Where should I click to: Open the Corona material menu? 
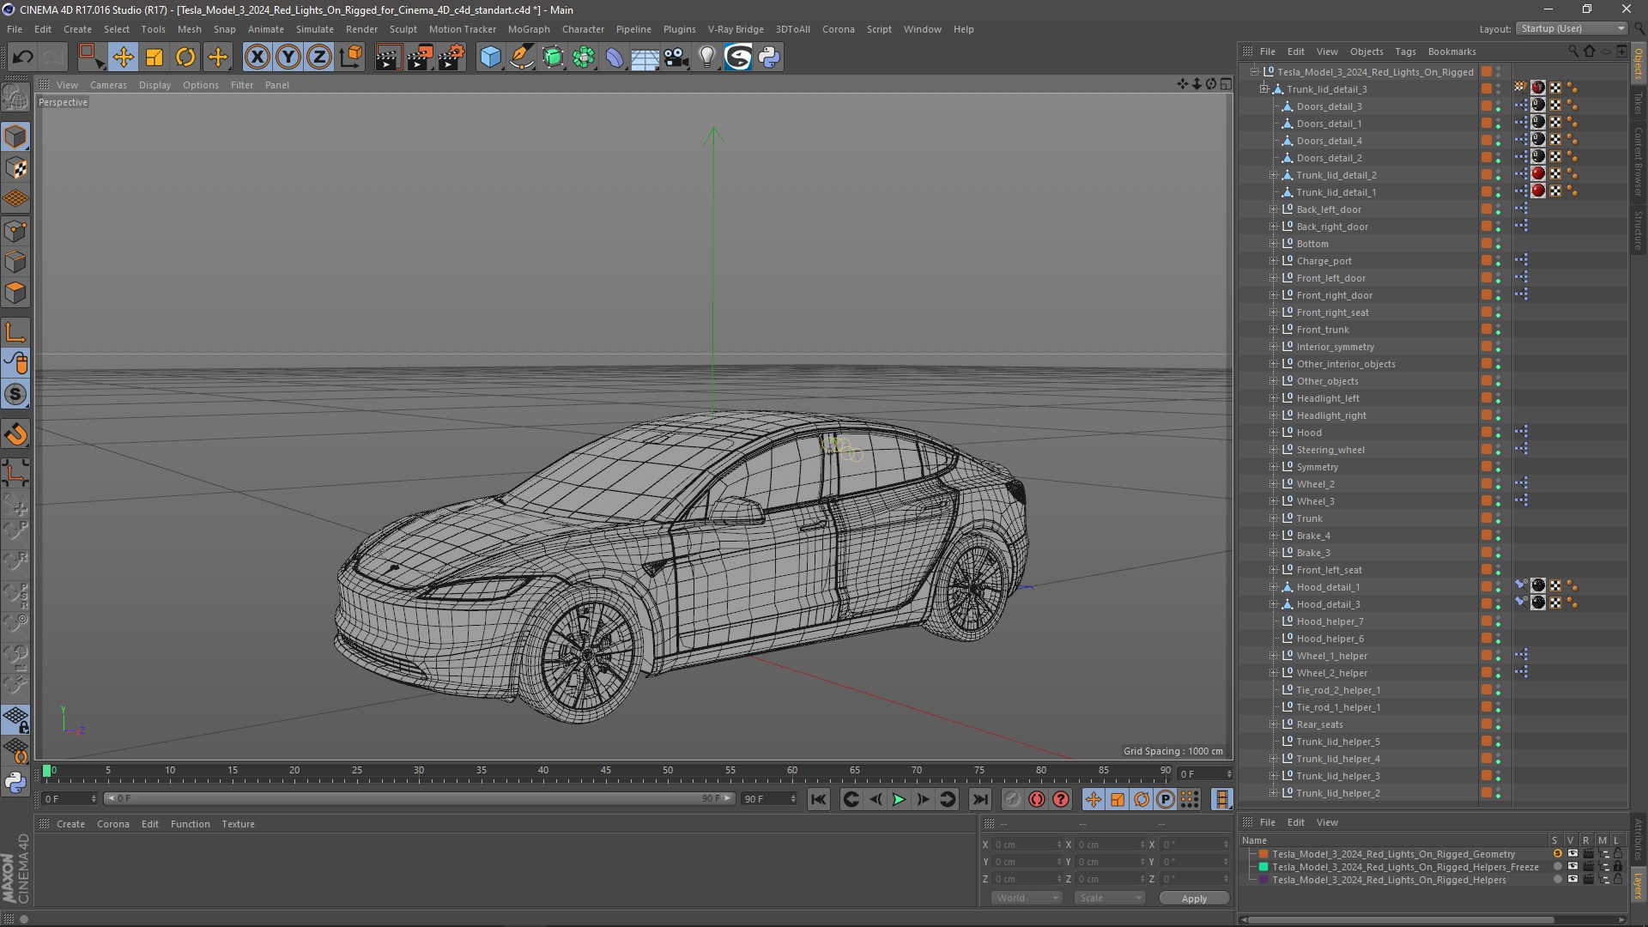point(112,824)
